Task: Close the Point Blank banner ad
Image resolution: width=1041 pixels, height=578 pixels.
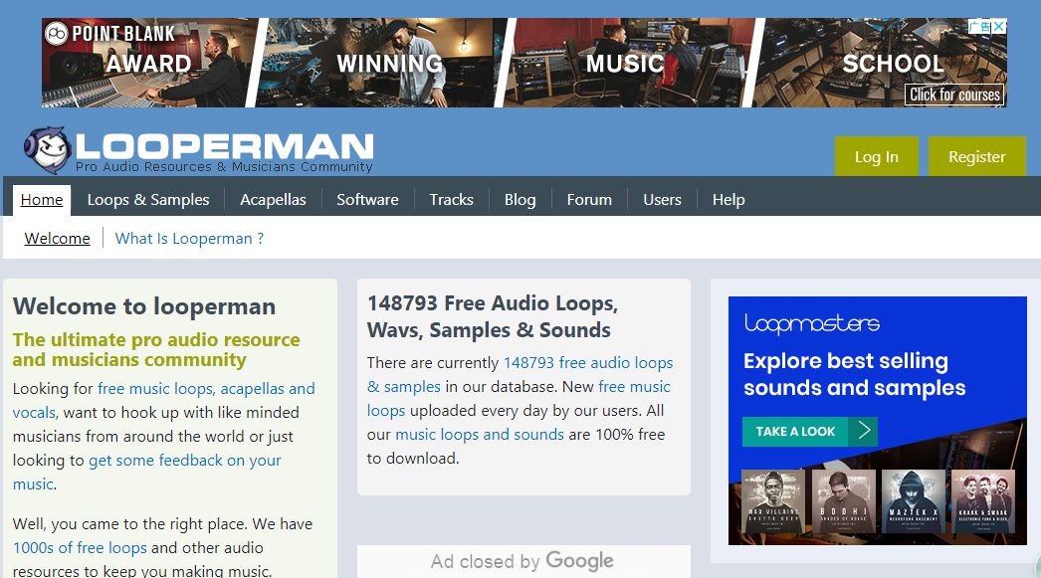Action: (x=999, y=27)
